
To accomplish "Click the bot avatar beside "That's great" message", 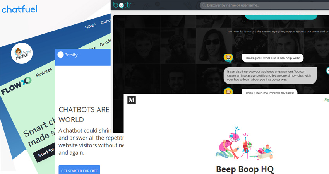I will tap(228, 58).
